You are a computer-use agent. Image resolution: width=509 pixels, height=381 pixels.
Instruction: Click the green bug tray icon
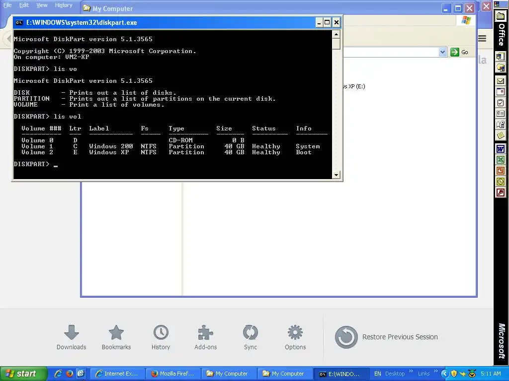pyautogui.click(x=472, y=374)
